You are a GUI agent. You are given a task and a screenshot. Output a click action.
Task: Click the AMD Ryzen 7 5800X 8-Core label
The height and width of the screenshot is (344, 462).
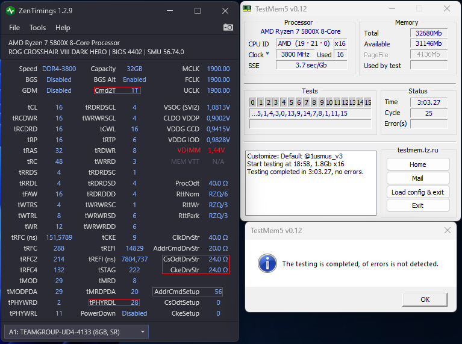300,31
